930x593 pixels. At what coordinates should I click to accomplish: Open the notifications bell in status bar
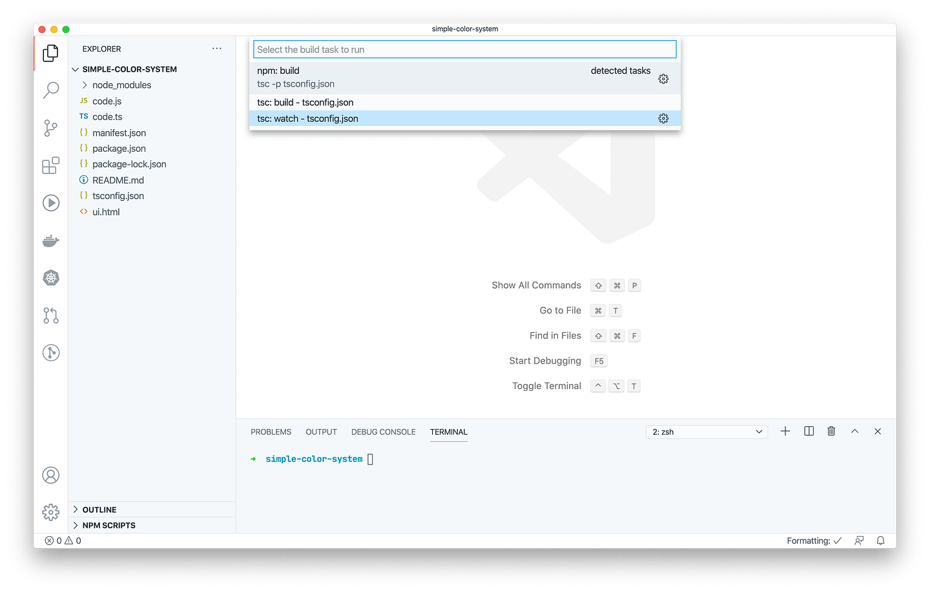point(881,541)
